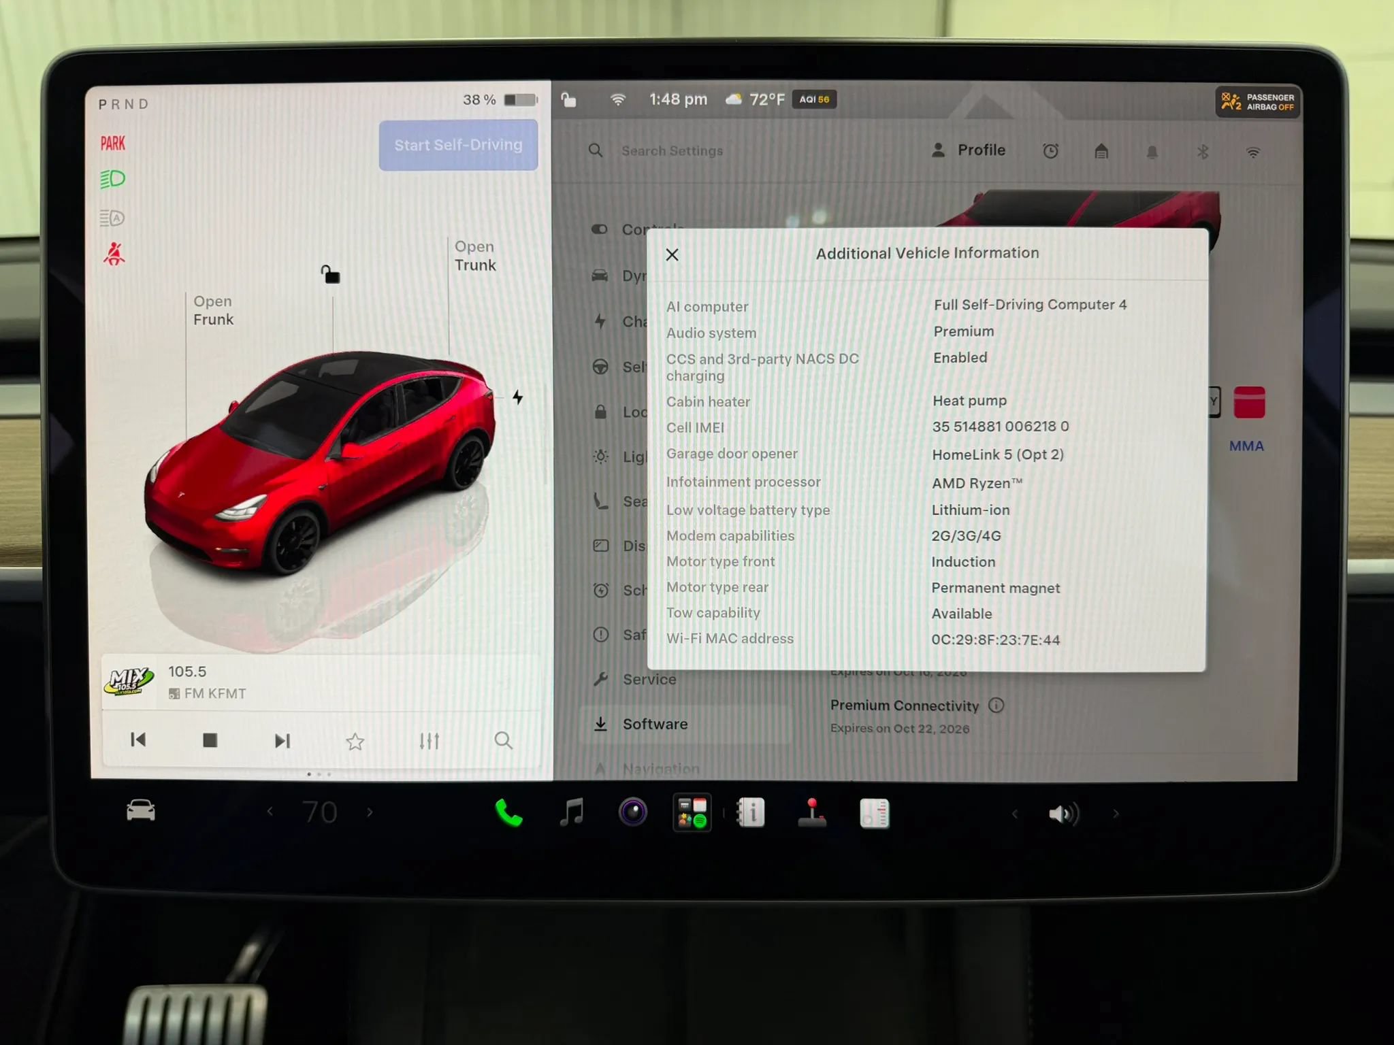Viewport: 1394px width, 1045px height.
Task: Open the notifications bell icon
Action: 1152,152
